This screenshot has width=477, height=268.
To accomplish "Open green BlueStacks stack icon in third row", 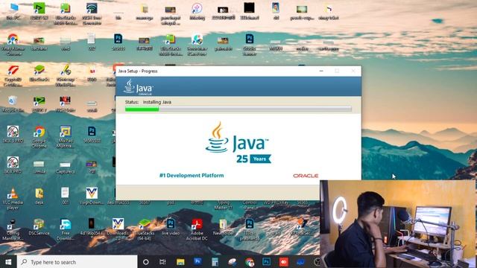I will coord(40,73).
